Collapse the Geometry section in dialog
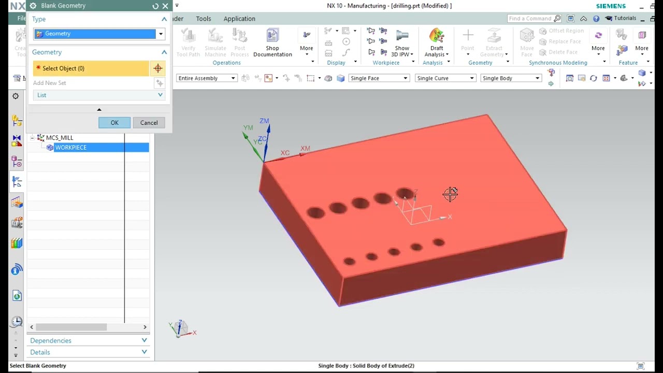This screenshot has height=373, width=663. click(164, 52)
